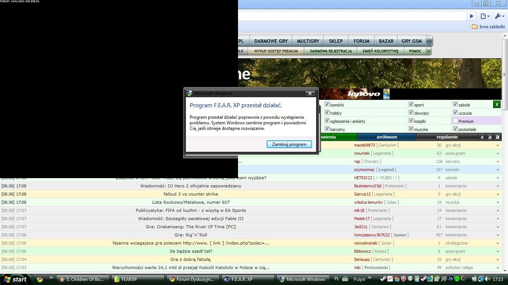
Task: Switch to FEARXP taskbar window
Action: pos(138,279)
